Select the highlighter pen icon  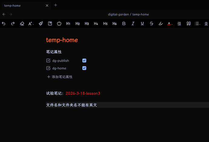(x=161, y=24)
